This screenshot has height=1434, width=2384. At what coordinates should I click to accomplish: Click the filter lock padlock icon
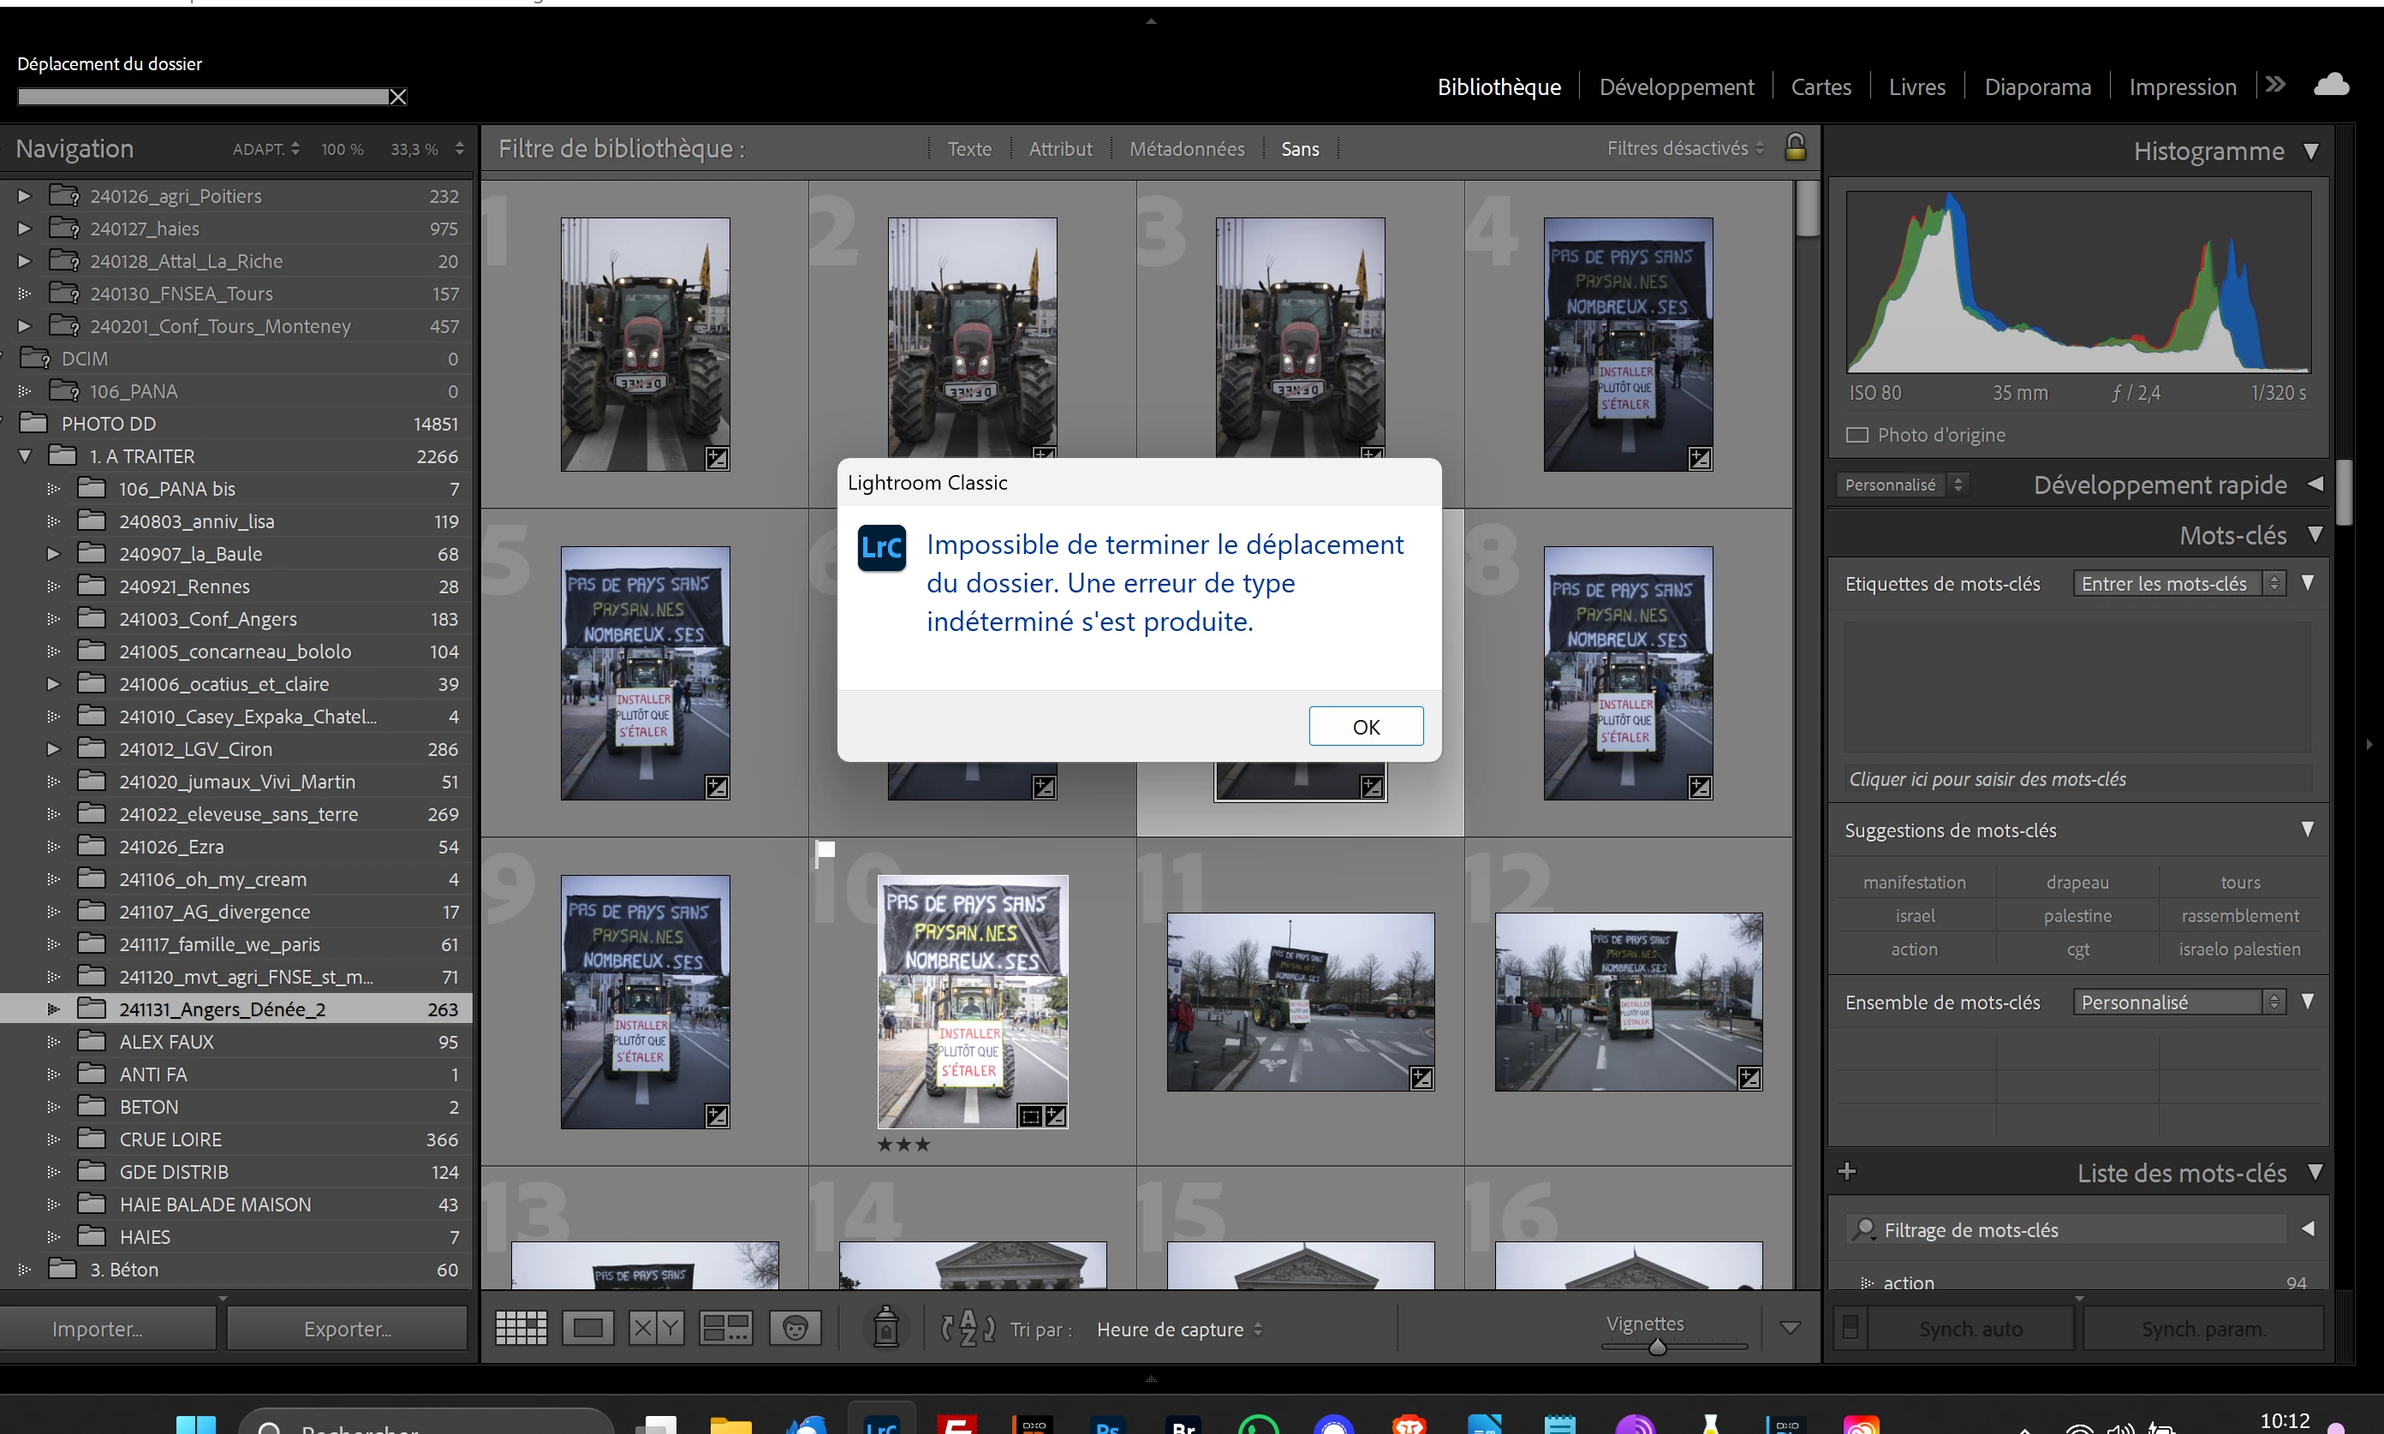(x=1795, y=148)
